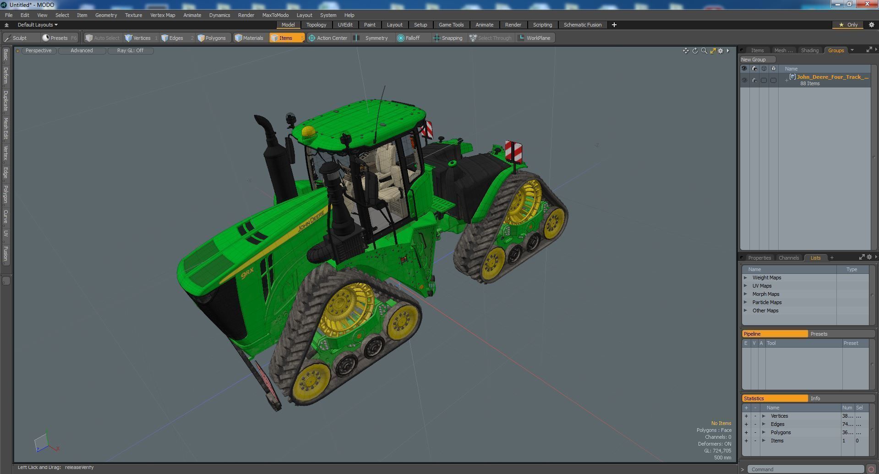Viewport: 879px width, 474px height.
Task: Click the Ray GL: Off button
Action: click(x=130, y=51)
